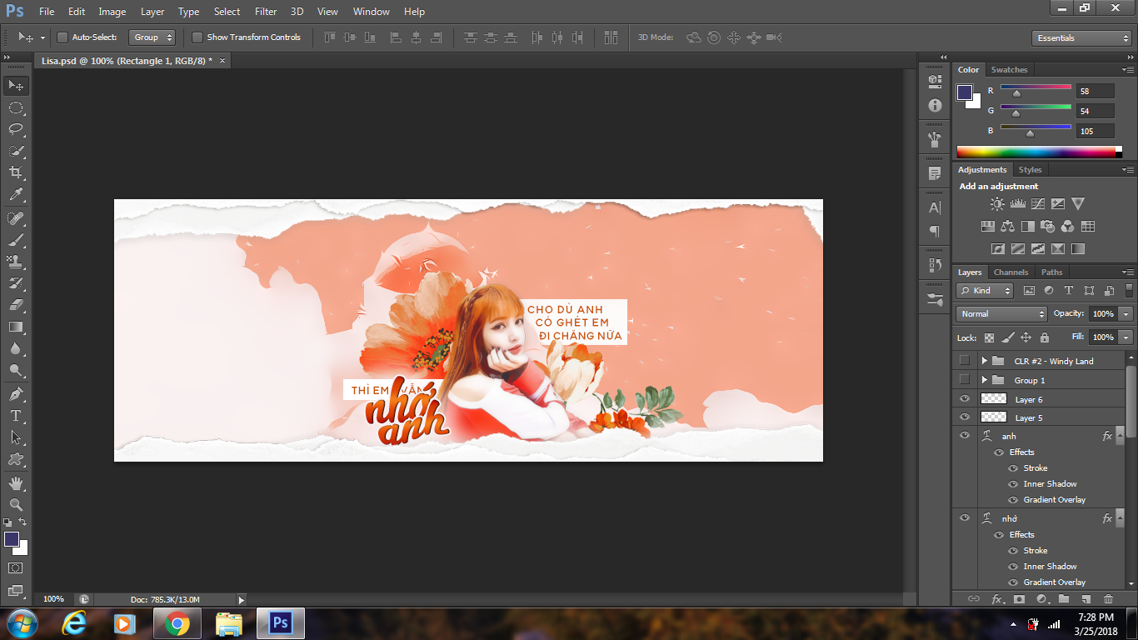Expand the CLR #2 - Windy Land group
Image resolution: width=1138 pixels, height=640 pixels.
[x=984, y=361]
